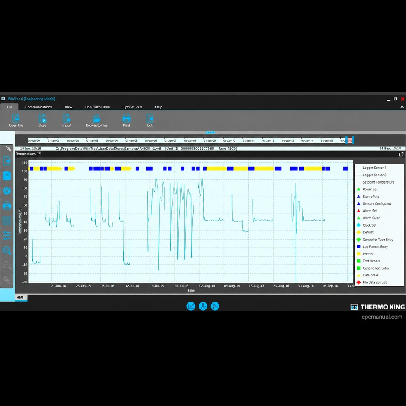
Task: Click the Temperatures [°F] panel title
Action: pos(28,154)
